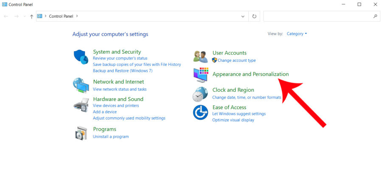382x178 pixels.
Task: Click the Forward arrow navigation button
Action: (16, 16)
